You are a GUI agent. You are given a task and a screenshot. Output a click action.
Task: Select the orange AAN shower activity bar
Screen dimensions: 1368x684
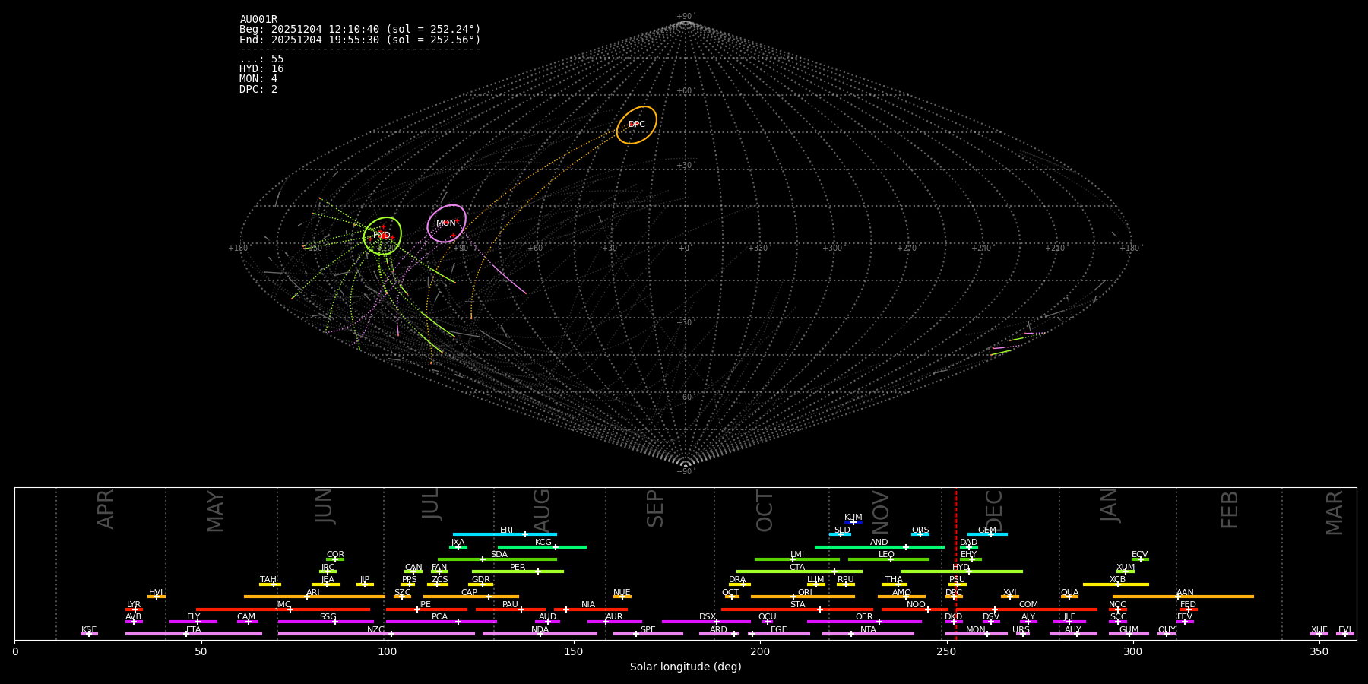tap(1216, 597)
